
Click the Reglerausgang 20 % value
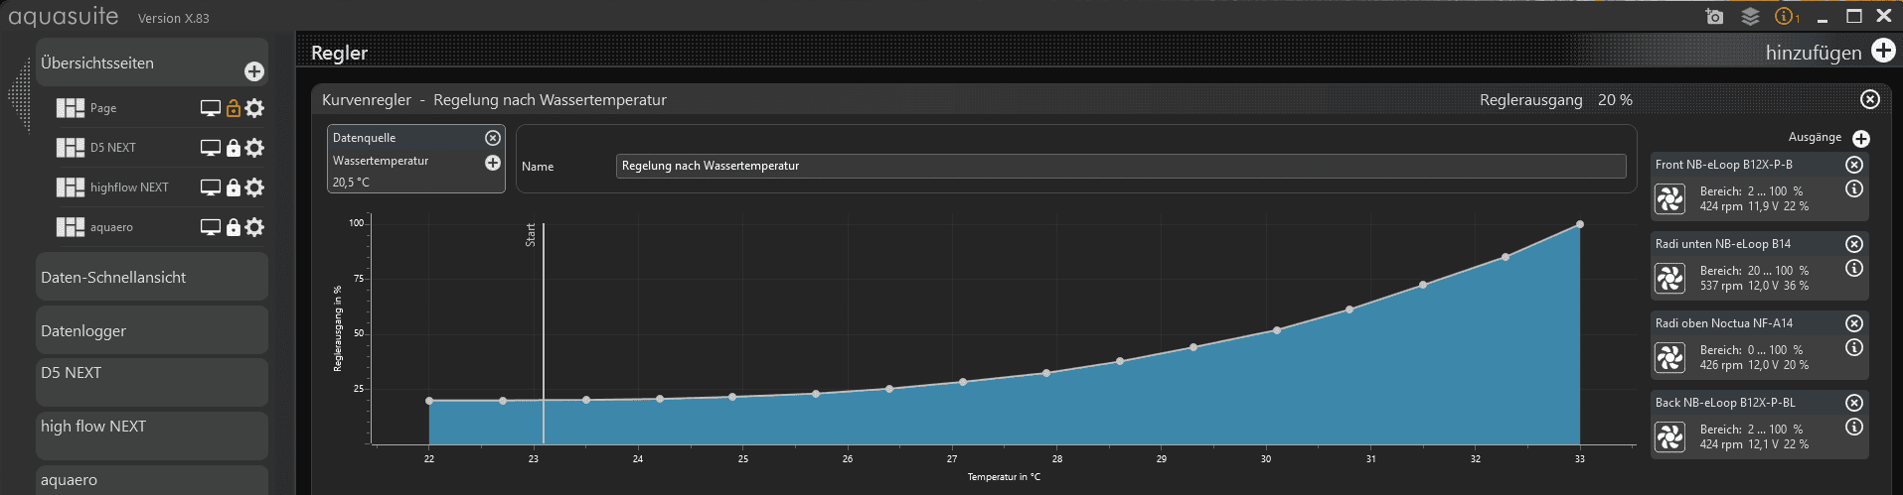[x=1615, y=100]
